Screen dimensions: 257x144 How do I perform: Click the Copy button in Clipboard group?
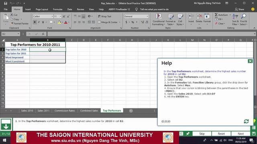(15, 19)
